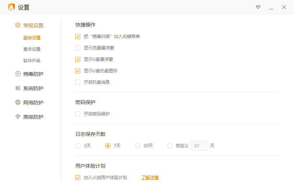Expand the 病毒防护 section

(33, 74)
